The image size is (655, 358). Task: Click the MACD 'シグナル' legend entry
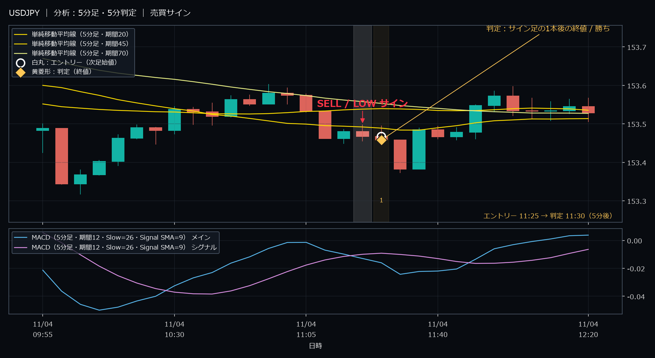tap(115, 247)
